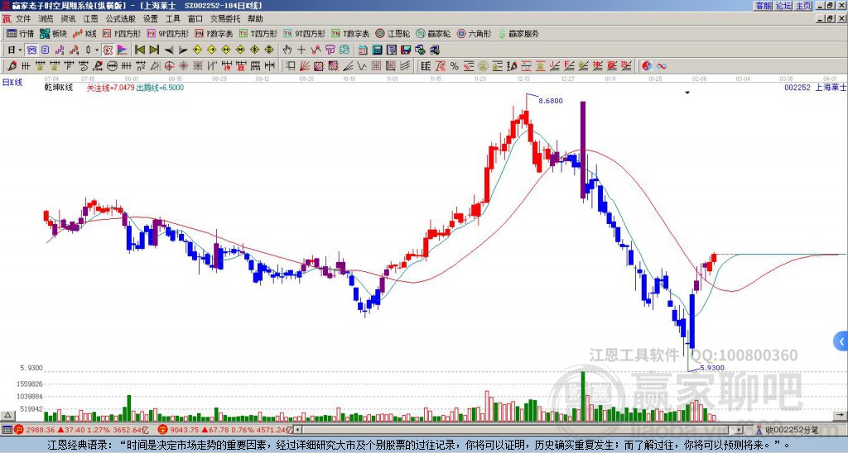Click the right arrow at volume pane edge
The image size is (848, 453).
pyautogui.click(x=841, y=415)
